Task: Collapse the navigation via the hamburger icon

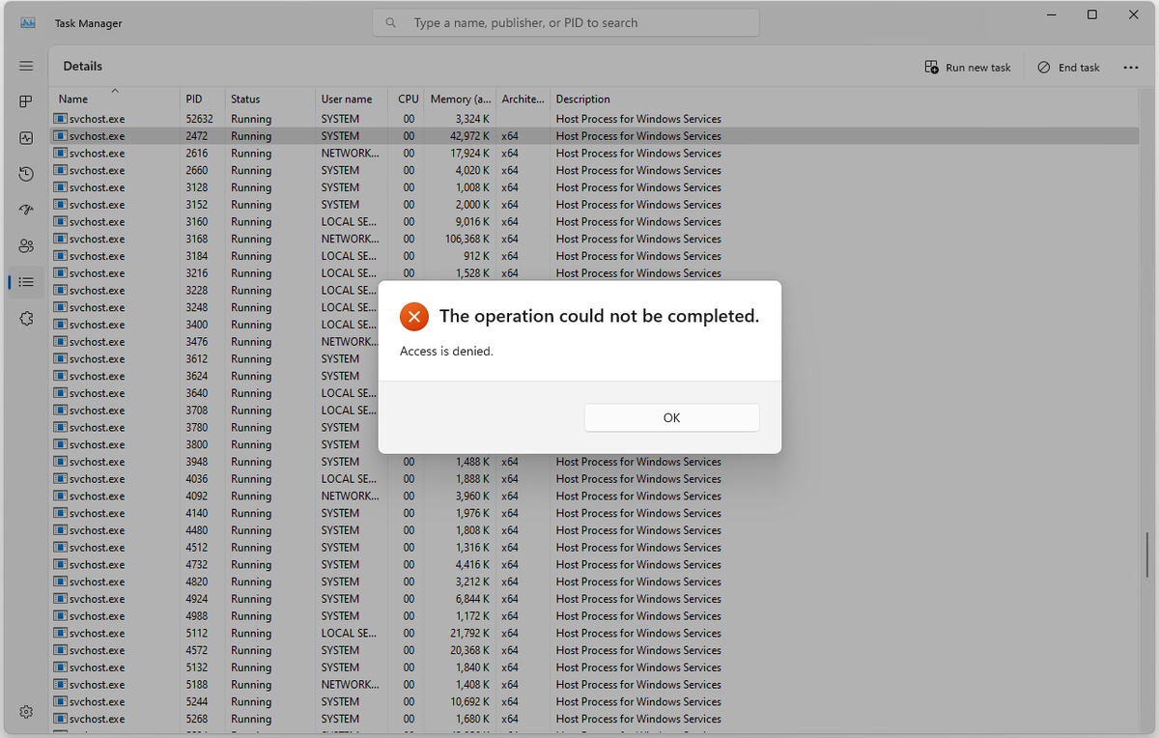Action: point(26,66)
